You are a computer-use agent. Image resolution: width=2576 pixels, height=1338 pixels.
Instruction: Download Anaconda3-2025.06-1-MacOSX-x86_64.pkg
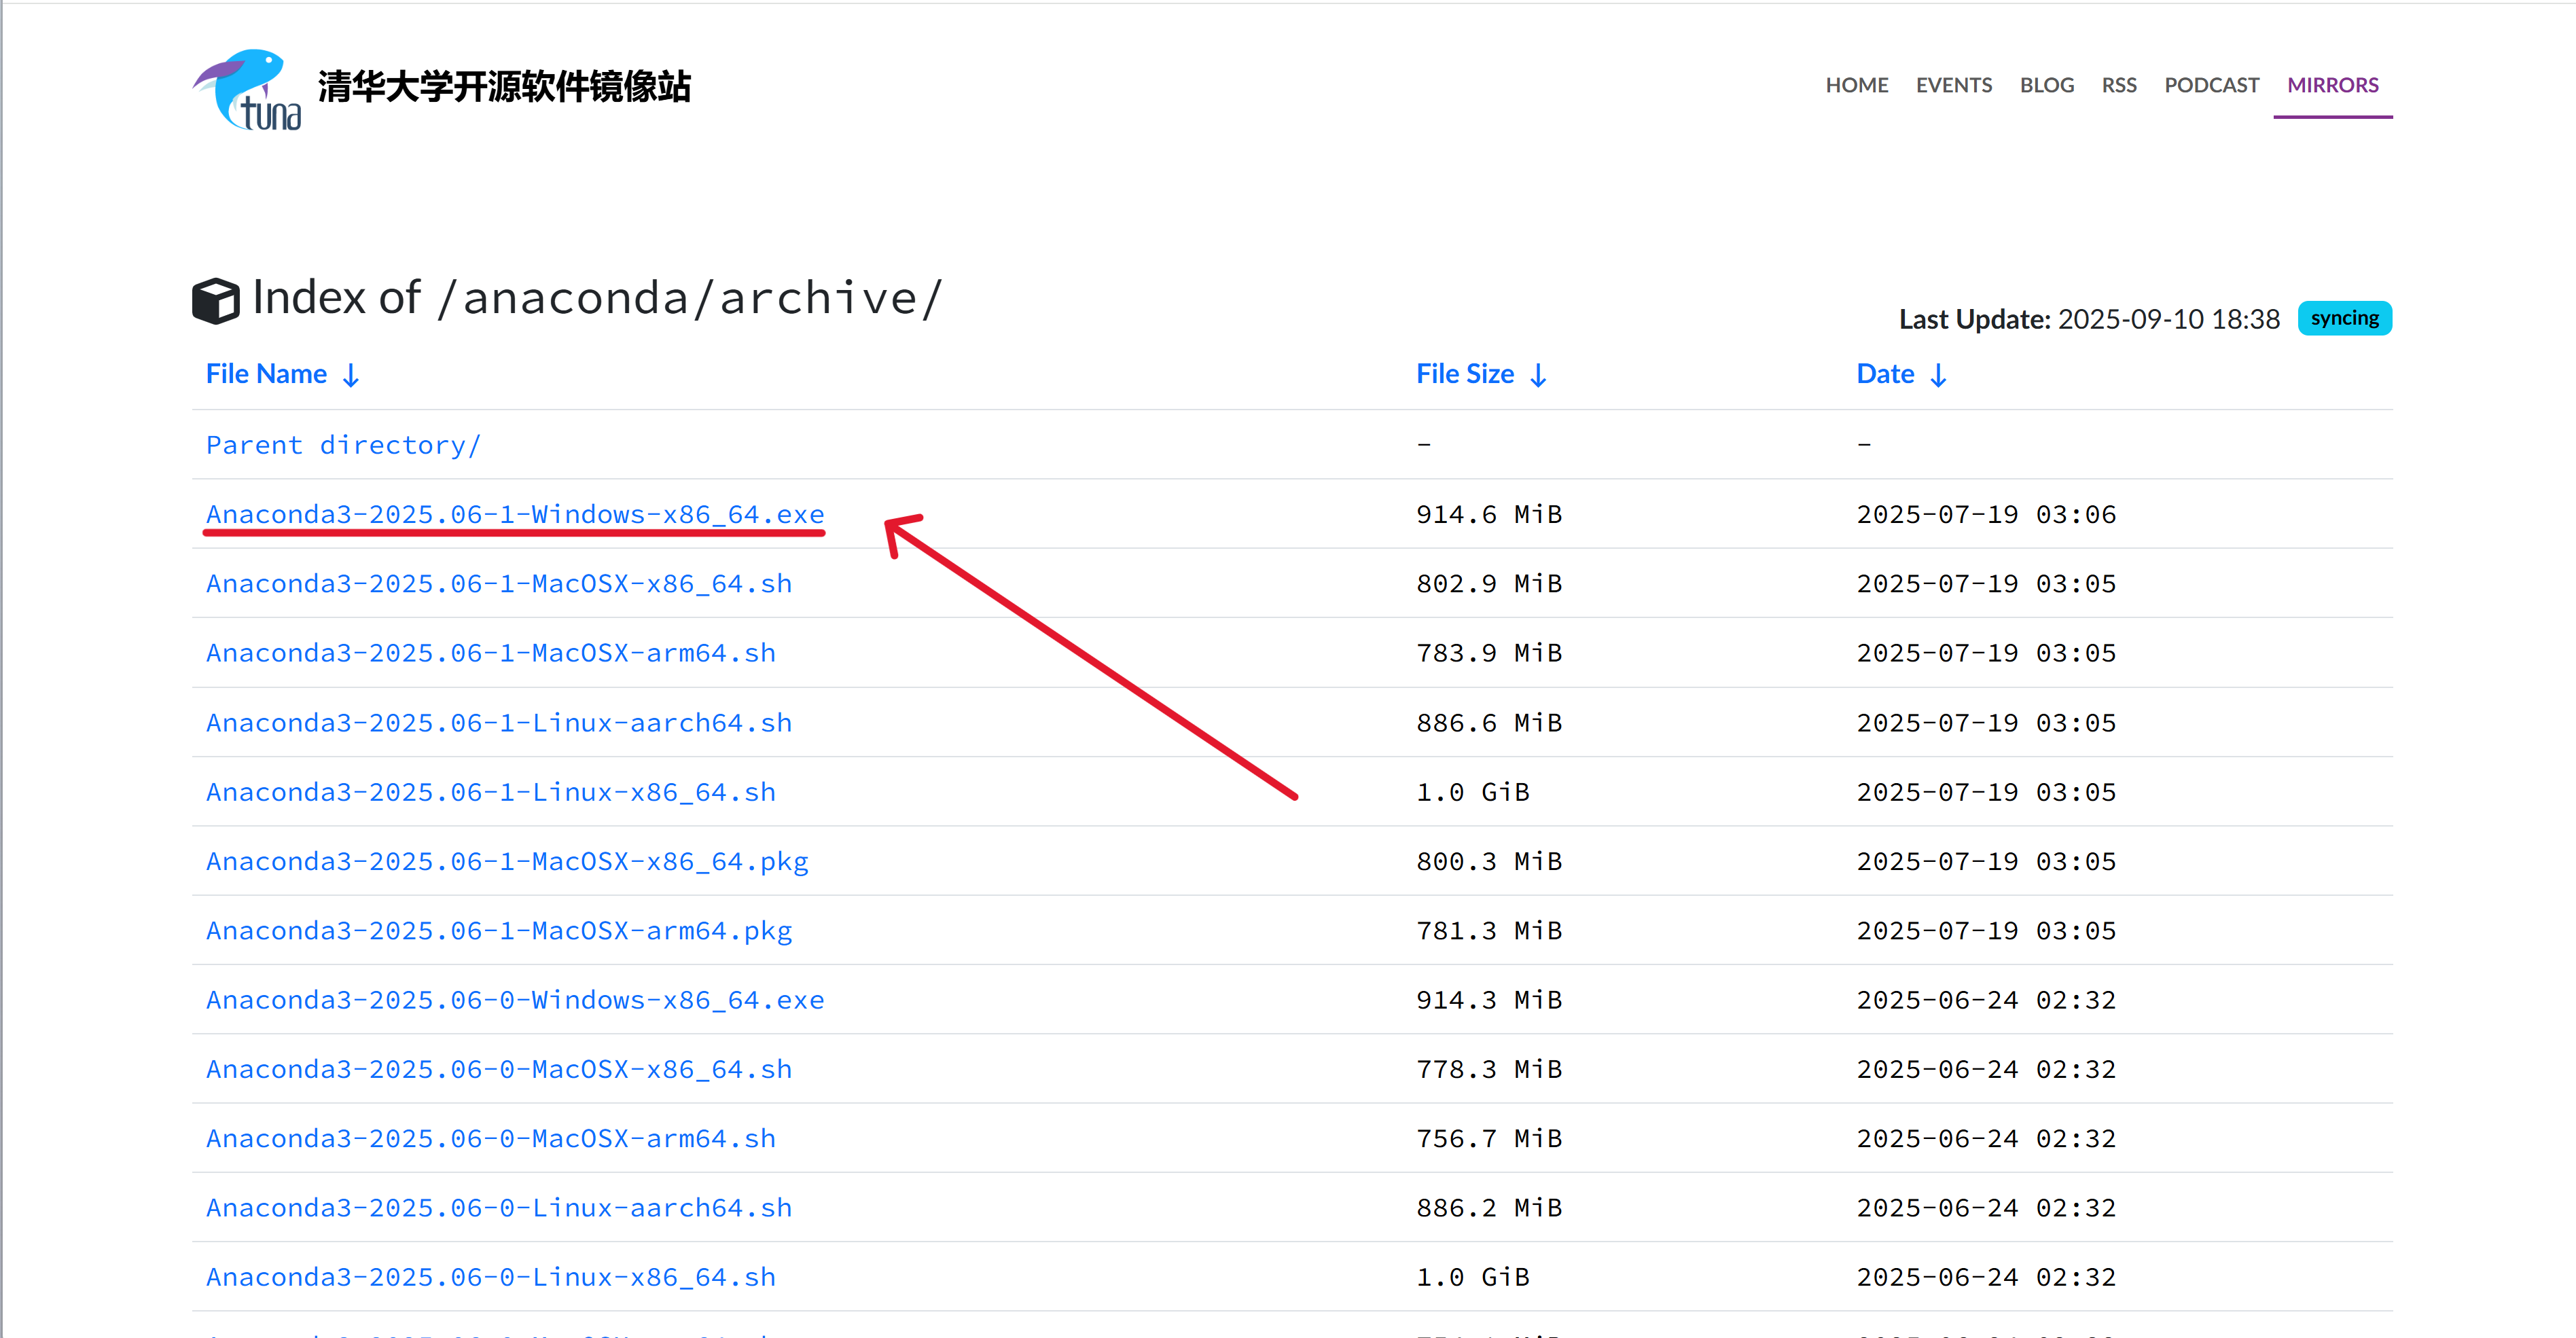[x=506, y=861]
